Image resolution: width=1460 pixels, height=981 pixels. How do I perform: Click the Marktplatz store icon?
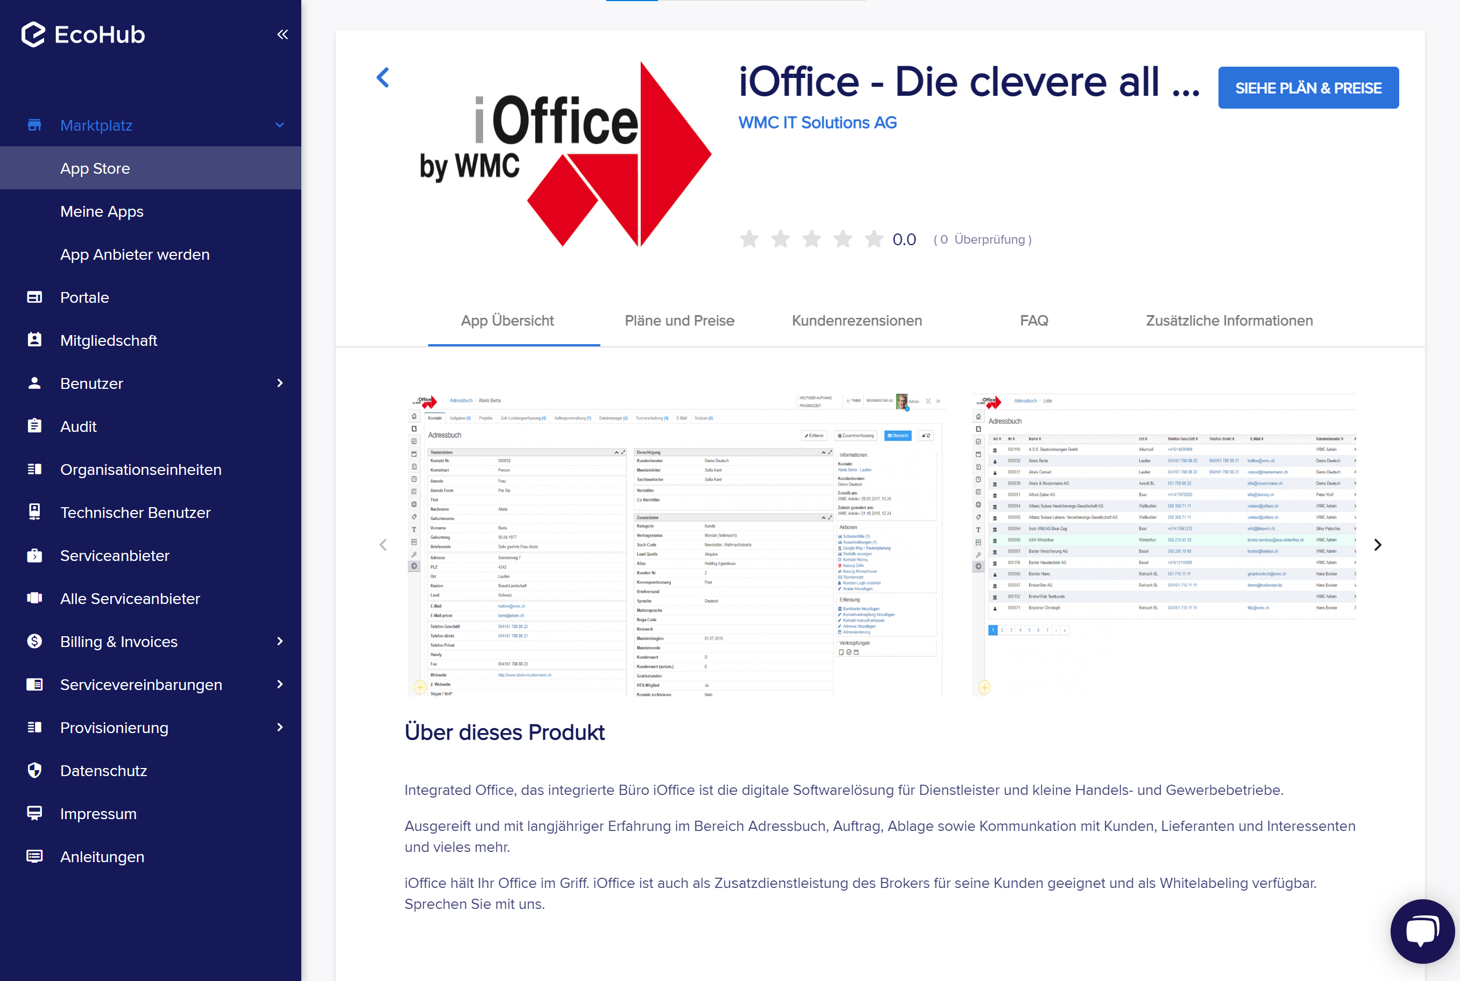pyautogui.click(x=34, y=125)
